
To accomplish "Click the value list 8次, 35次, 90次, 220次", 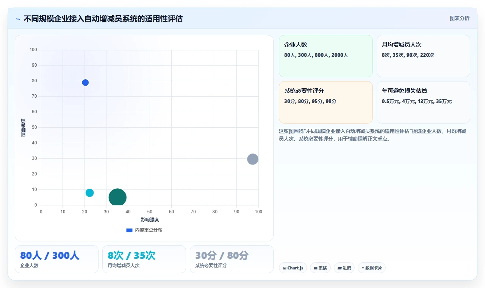I will tap(408, 55).
